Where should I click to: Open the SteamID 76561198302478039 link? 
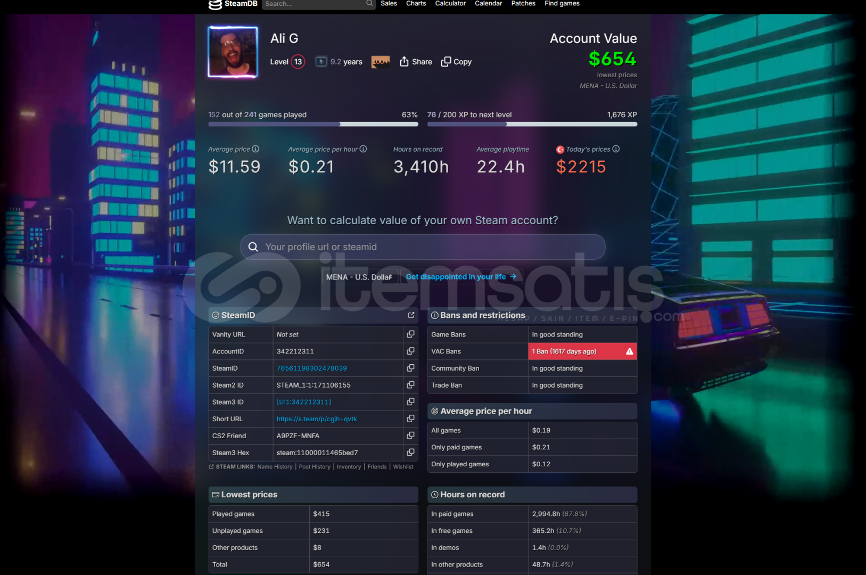[312, 368]
